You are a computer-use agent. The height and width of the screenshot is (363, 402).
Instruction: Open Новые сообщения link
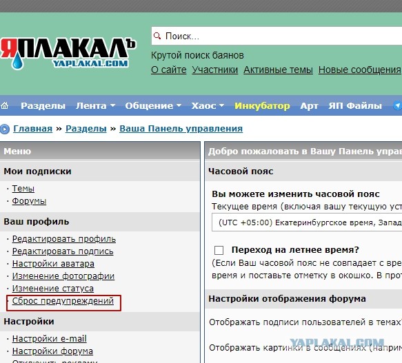point(359,70)
